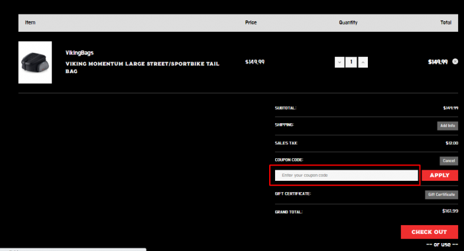Click the quantity field showing 1

(351, 62)
